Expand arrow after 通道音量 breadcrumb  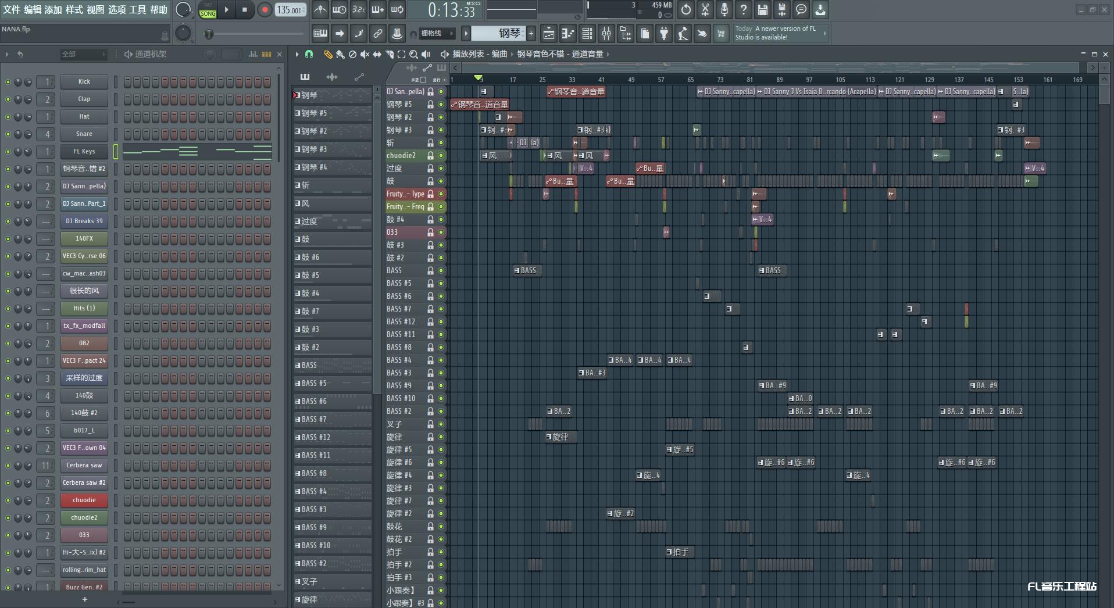(608, 54)
